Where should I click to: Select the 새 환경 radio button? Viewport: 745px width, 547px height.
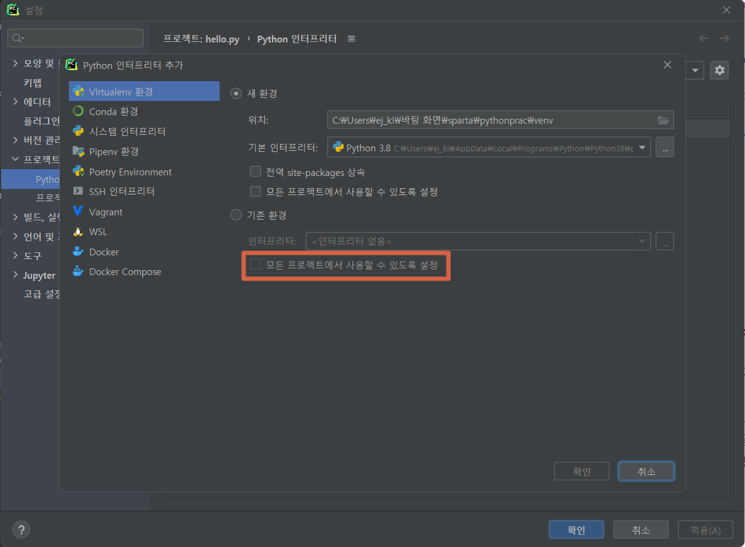tap(236, 94)
